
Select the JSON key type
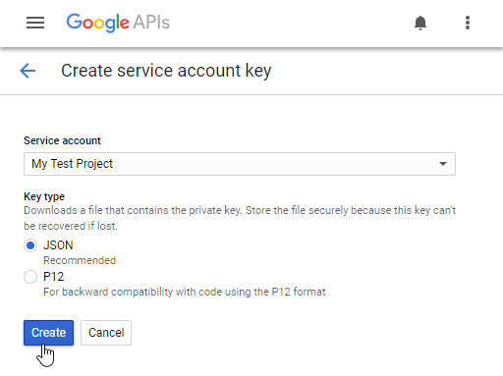coord(30,245)
